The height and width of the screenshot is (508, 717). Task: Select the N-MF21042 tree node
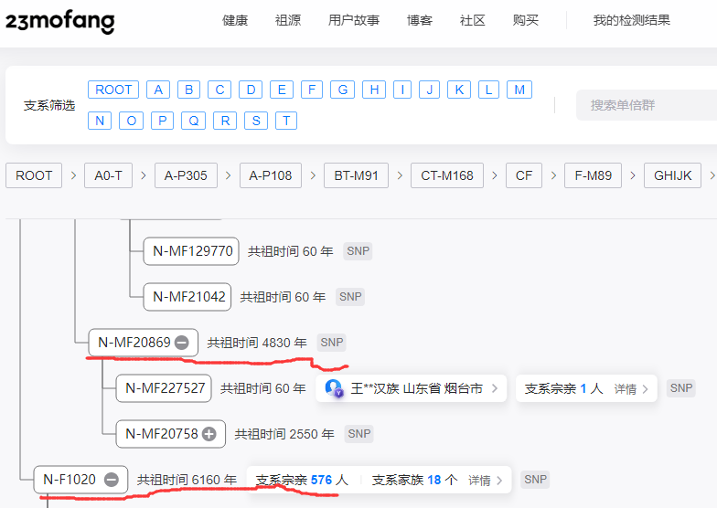(x=187, y=296)
